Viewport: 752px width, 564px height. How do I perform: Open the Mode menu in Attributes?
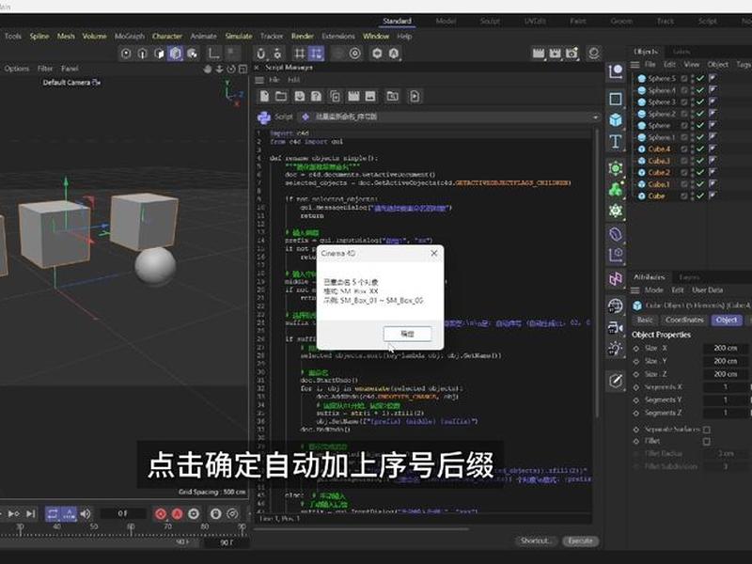pos(653,290)
